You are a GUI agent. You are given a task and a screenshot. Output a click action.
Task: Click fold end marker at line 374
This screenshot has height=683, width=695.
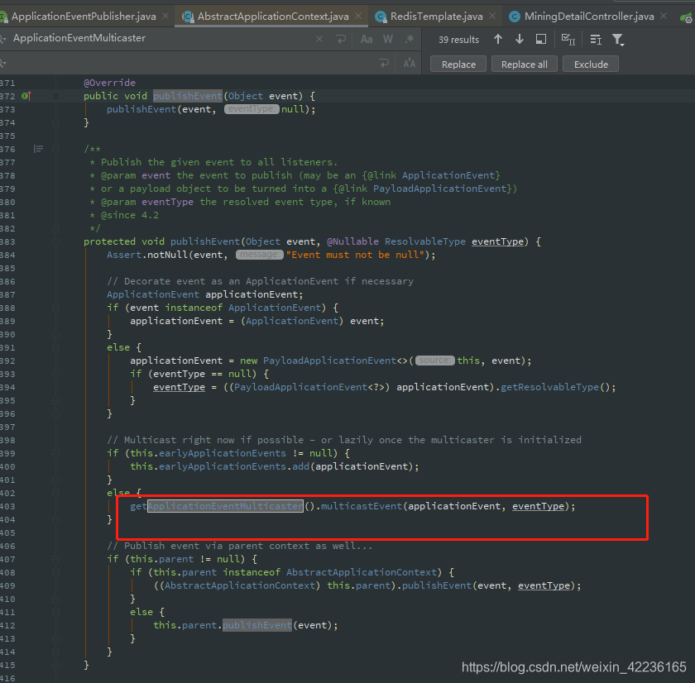[55, 122]
